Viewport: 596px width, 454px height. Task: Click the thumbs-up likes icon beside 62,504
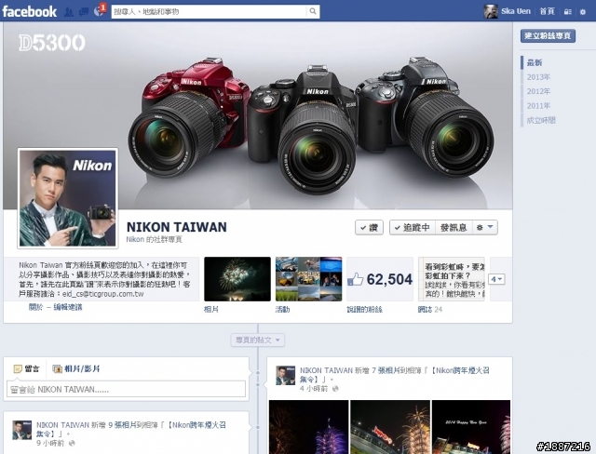355,279
